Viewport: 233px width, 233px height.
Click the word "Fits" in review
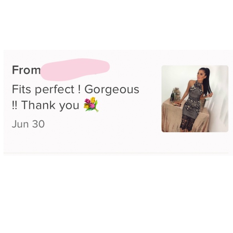[x=21, y=89]
